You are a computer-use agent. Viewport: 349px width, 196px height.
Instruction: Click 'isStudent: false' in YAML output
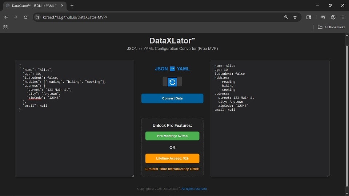pyautogui.click(x=229, y=74)
